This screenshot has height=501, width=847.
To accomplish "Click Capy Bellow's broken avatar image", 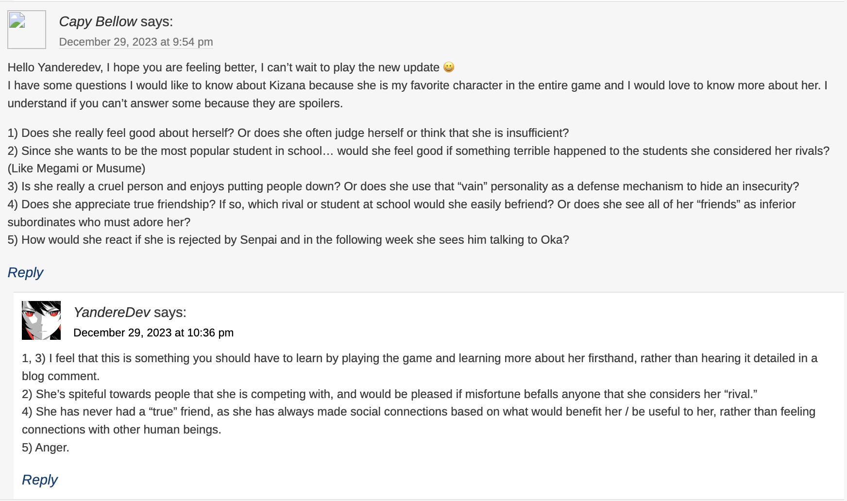I will point(27,30).
